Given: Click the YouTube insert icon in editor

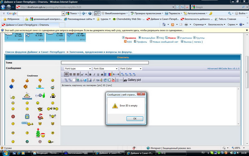Looking at the screenshot, I should (x=113, y=80).
